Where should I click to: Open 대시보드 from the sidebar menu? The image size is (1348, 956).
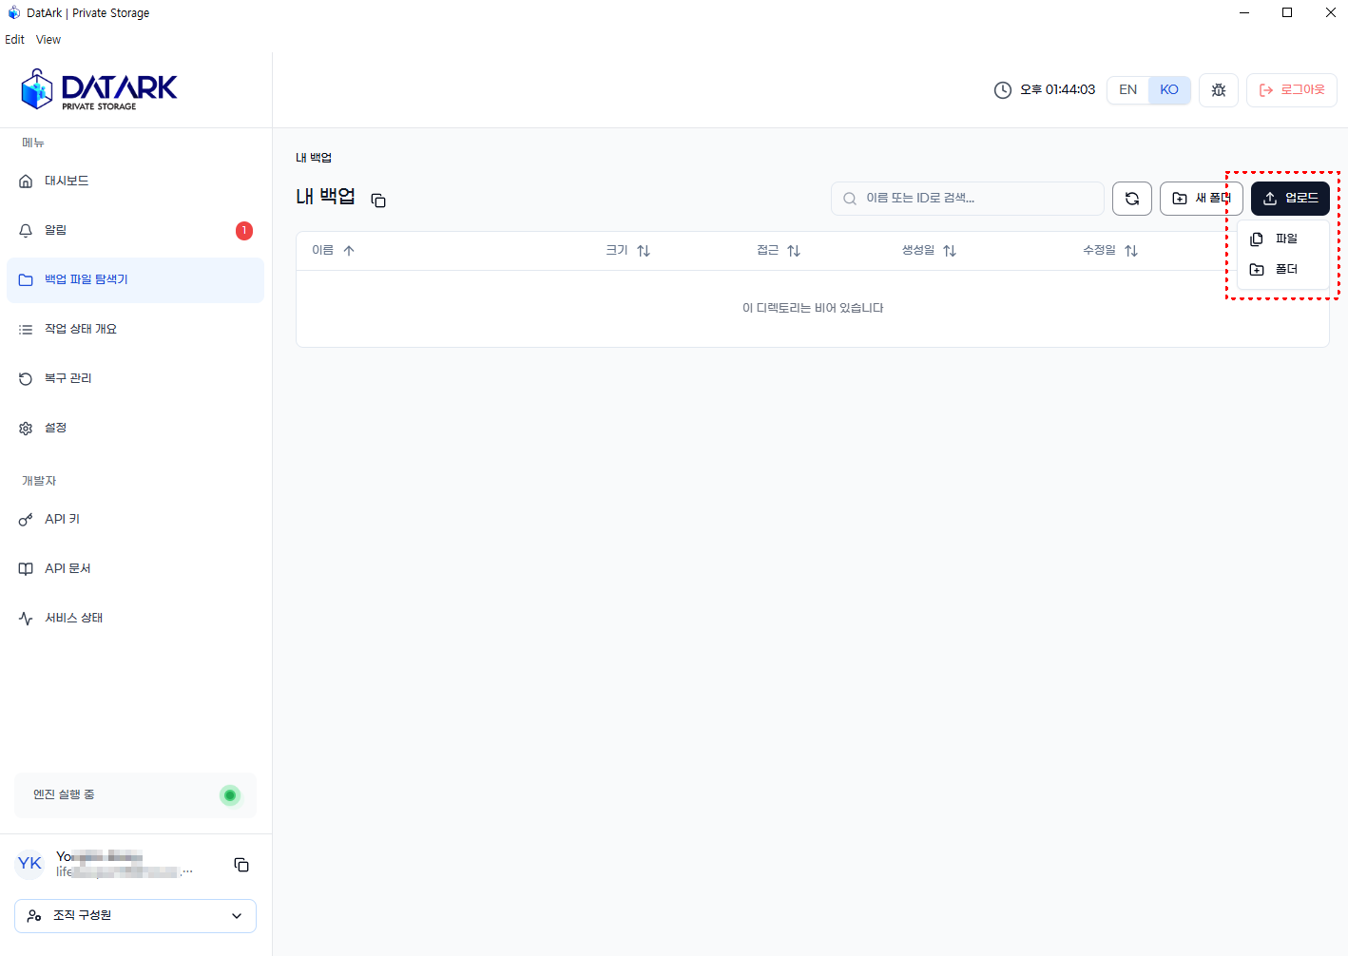pos(135,181)
